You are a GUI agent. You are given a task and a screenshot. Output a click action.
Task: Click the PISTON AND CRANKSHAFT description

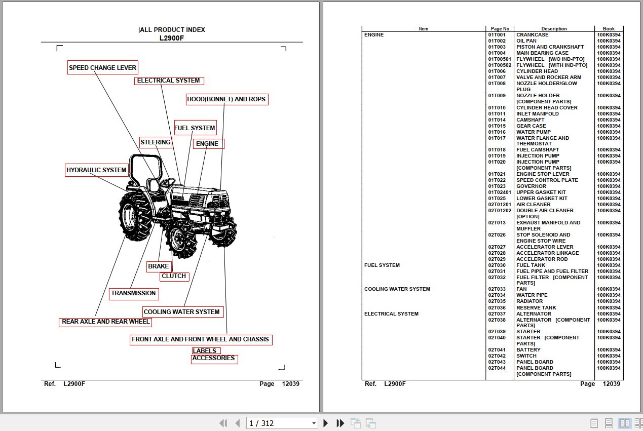tap(550, 47)
